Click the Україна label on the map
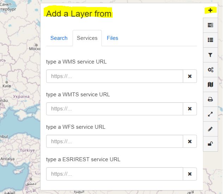 point(21,96)
